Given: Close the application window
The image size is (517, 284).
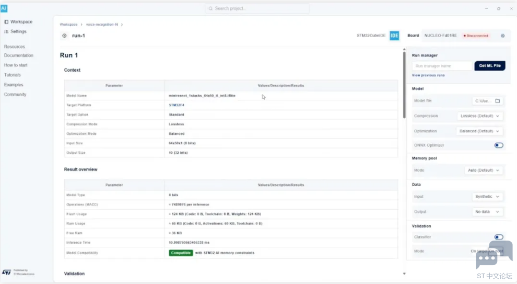Looking at the screenshot, I should [511, 8].
